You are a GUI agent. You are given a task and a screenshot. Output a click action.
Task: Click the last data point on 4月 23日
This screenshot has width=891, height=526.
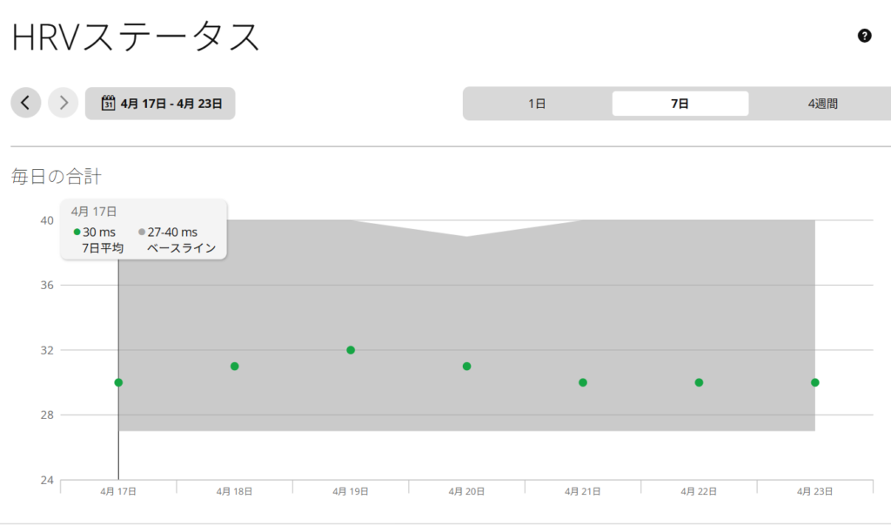pos(814,382)
